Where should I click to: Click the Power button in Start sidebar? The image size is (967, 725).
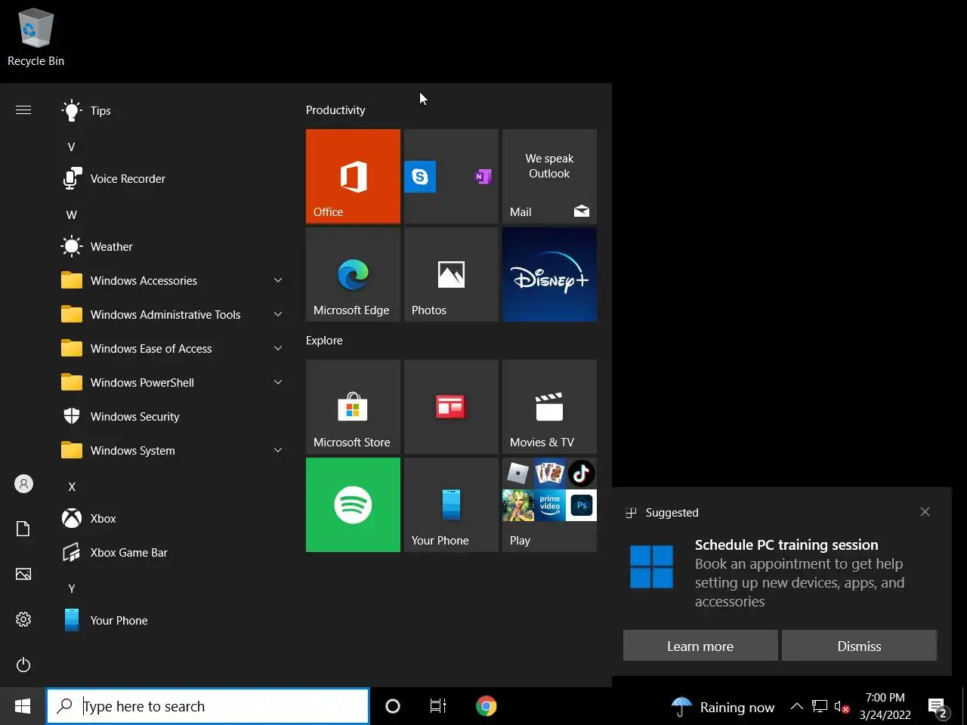pos(23,665)
